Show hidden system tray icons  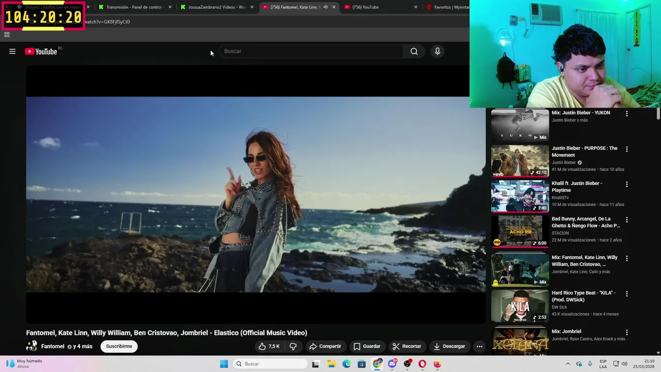pyautogui.click(x=568, y=364)
